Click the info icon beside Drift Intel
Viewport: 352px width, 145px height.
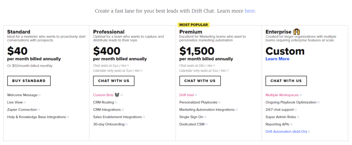196,95
